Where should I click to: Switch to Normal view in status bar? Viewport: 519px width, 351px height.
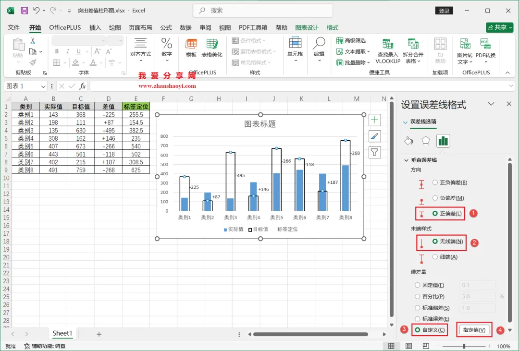coord(391,346)
